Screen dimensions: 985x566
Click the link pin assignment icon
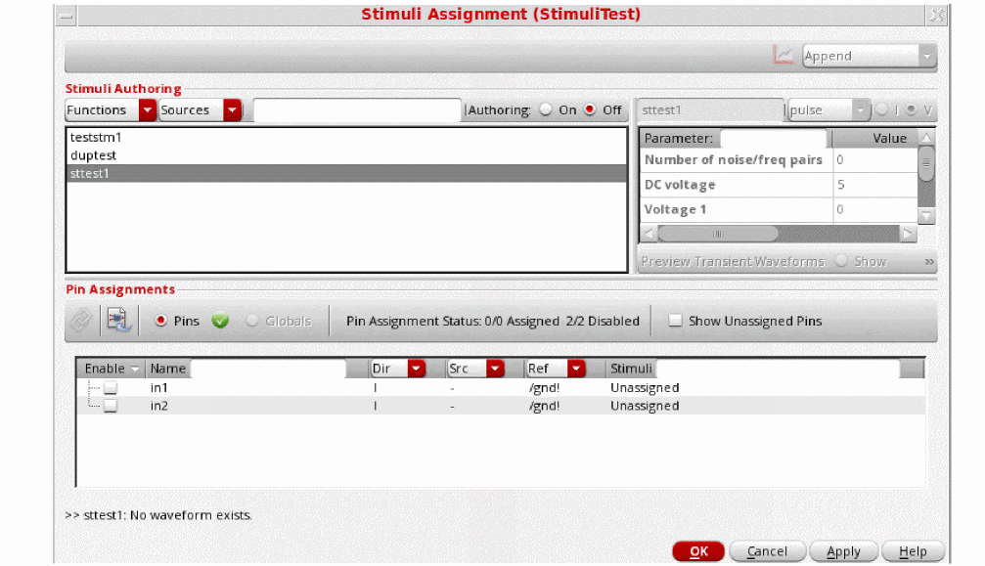(81, 321)
